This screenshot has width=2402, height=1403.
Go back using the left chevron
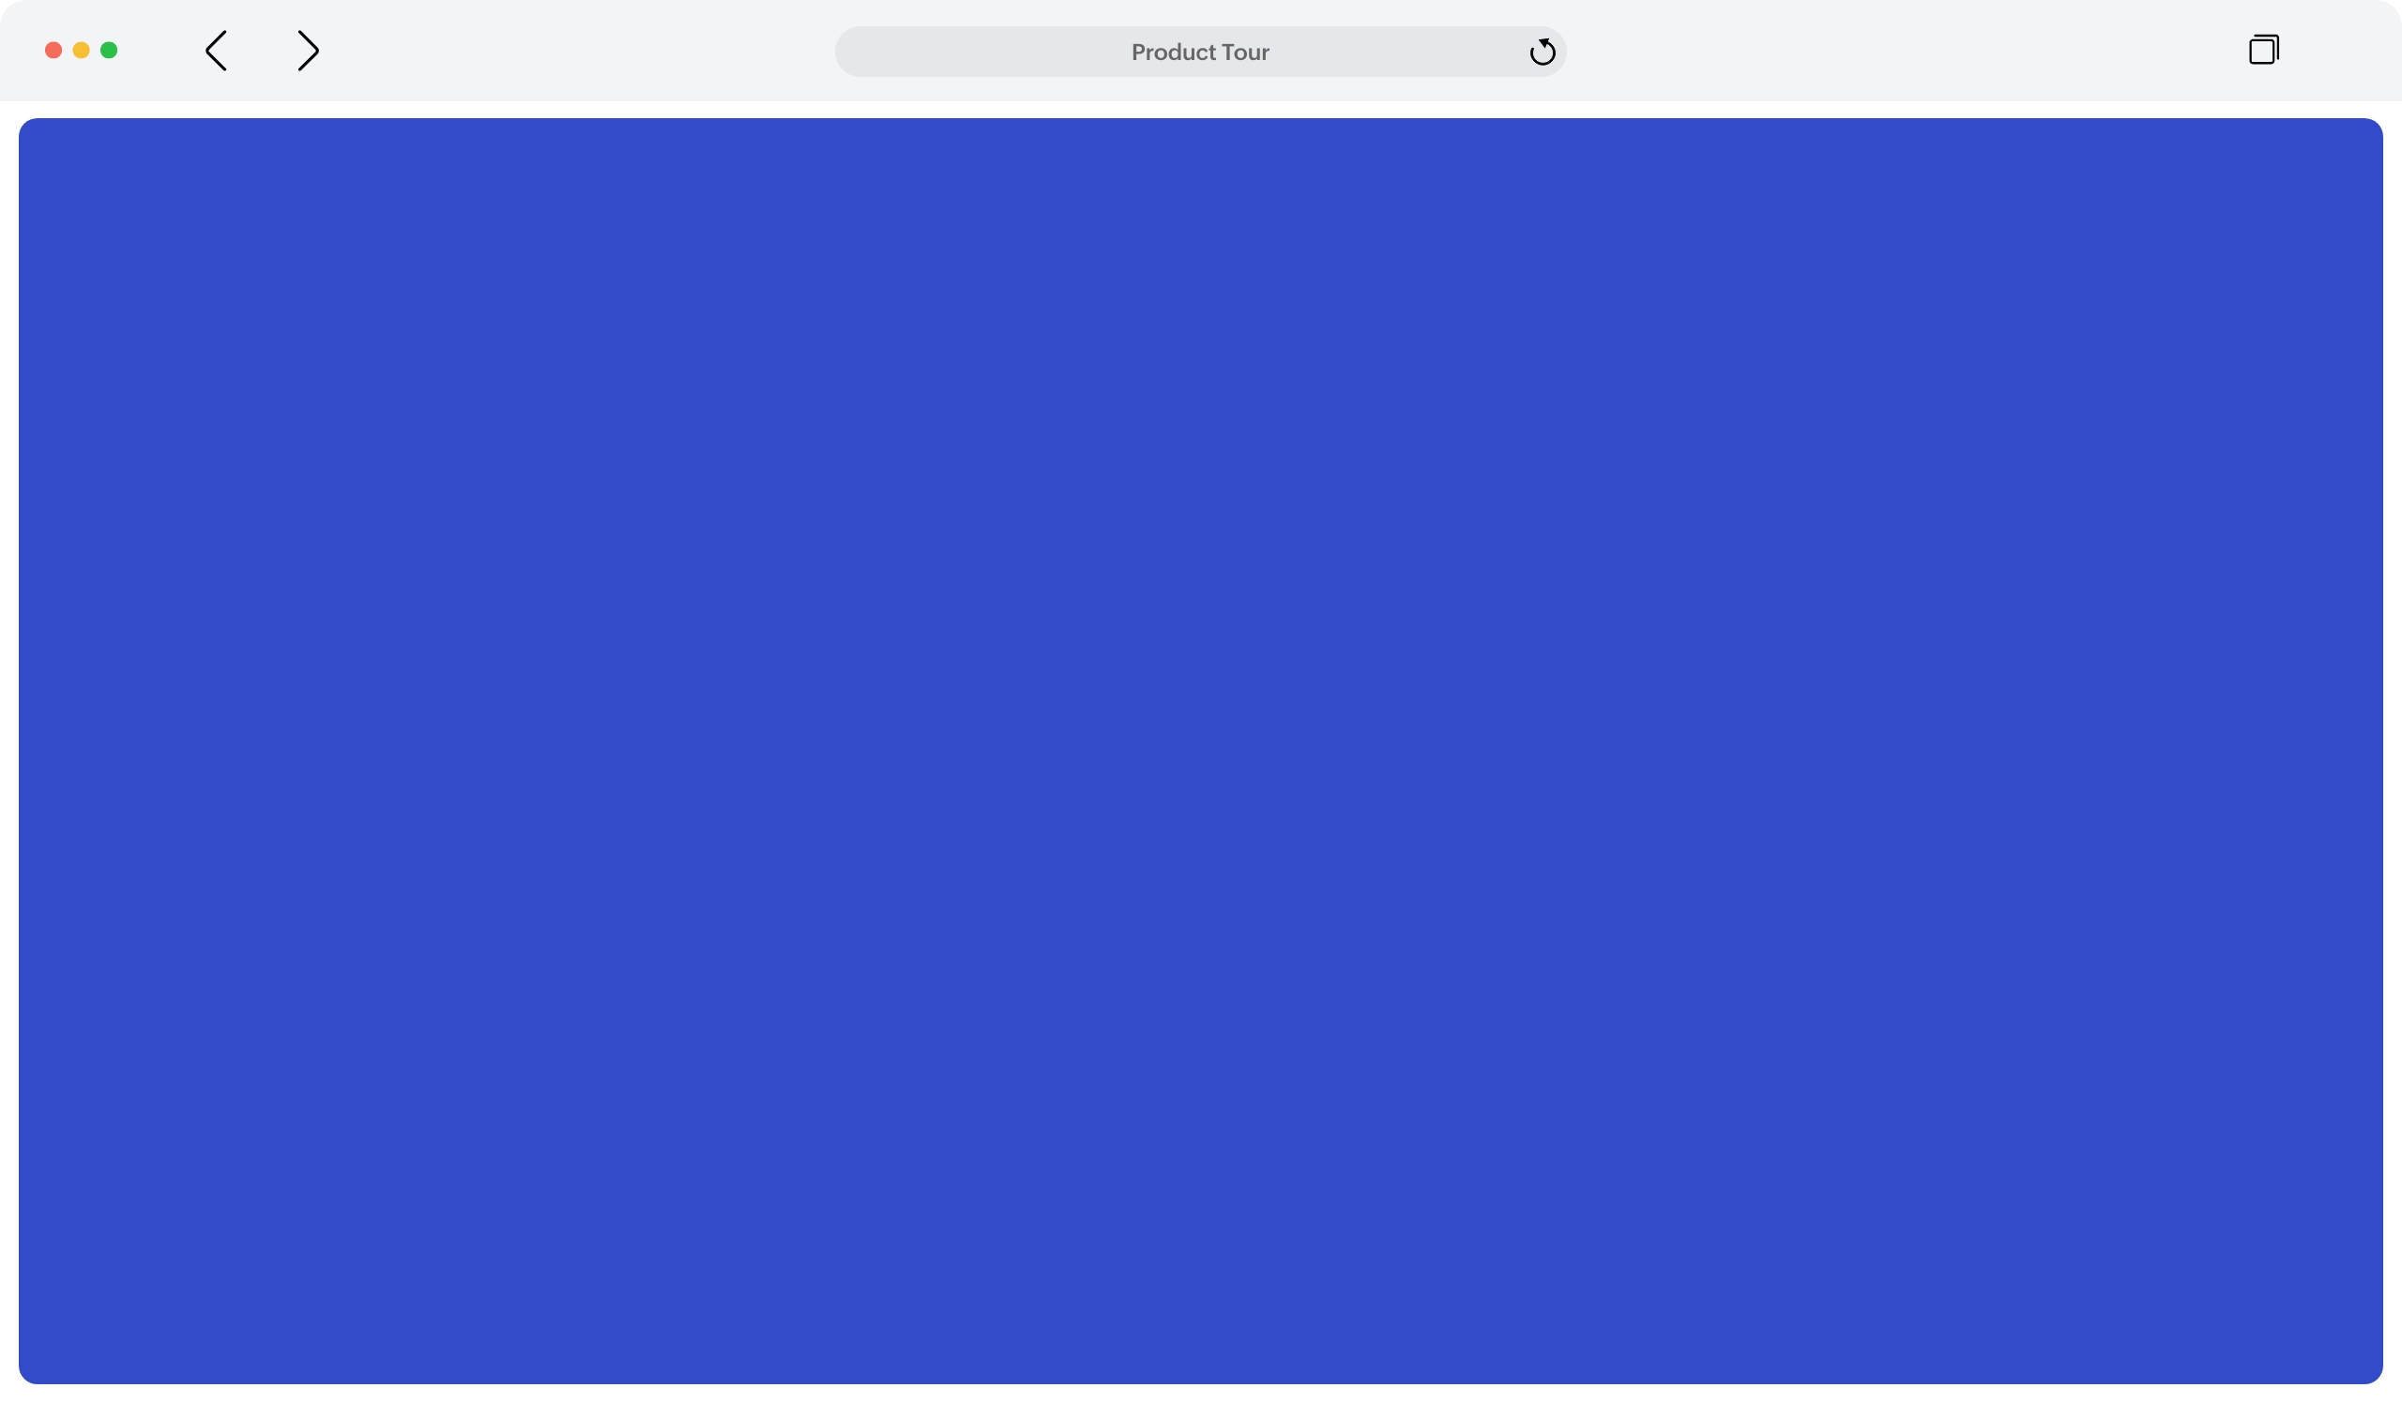(x=217, y=51)
